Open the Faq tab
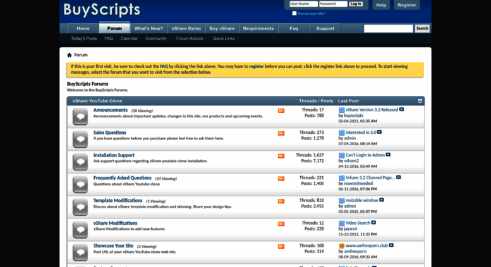 pyautogui.click(x=294, y=28)
